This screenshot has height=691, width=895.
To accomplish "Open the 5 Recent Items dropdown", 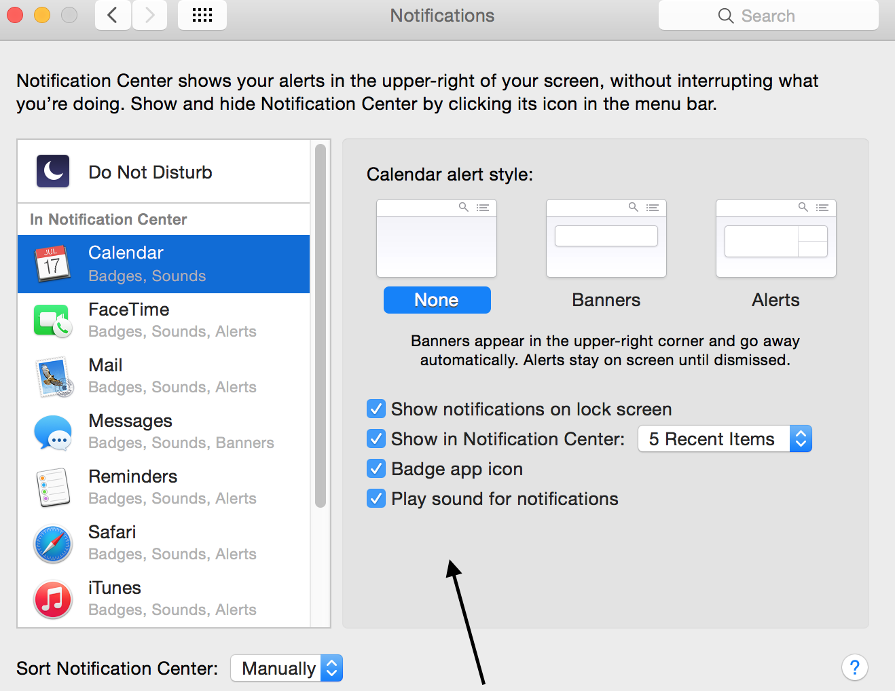I will [725, 438].
